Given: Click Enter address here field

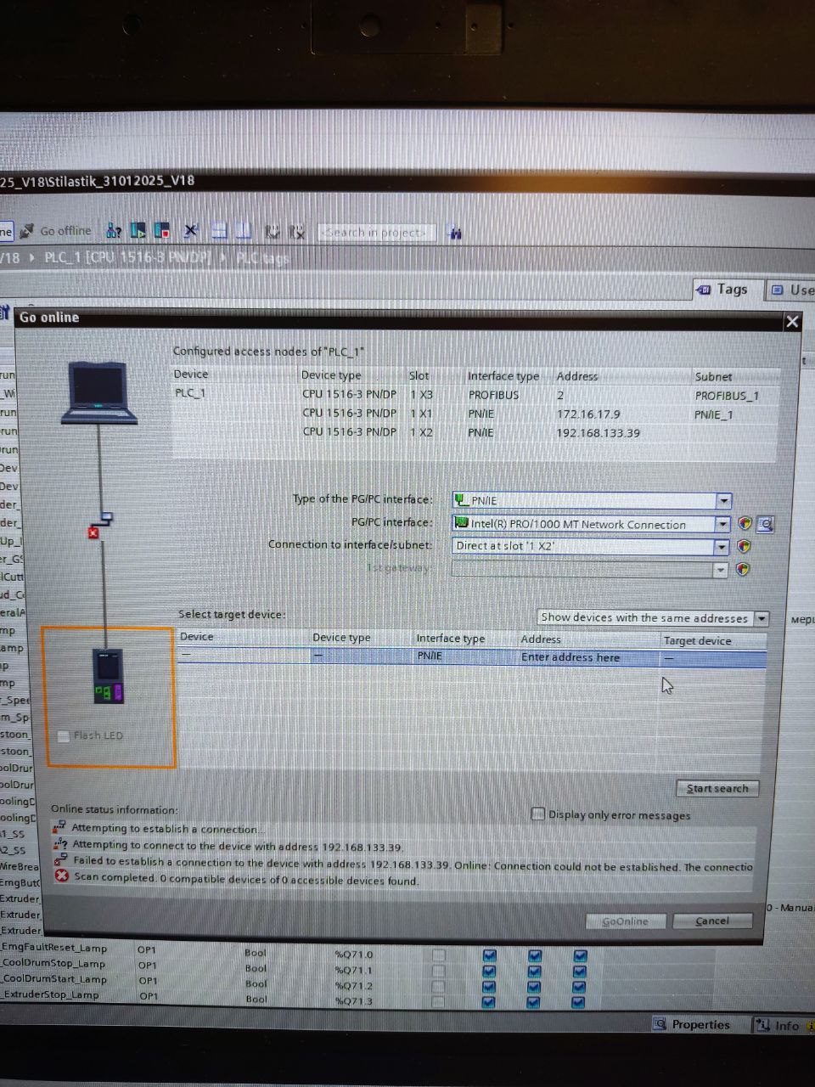Looking at the screenshot, I should tap(570, 657).
